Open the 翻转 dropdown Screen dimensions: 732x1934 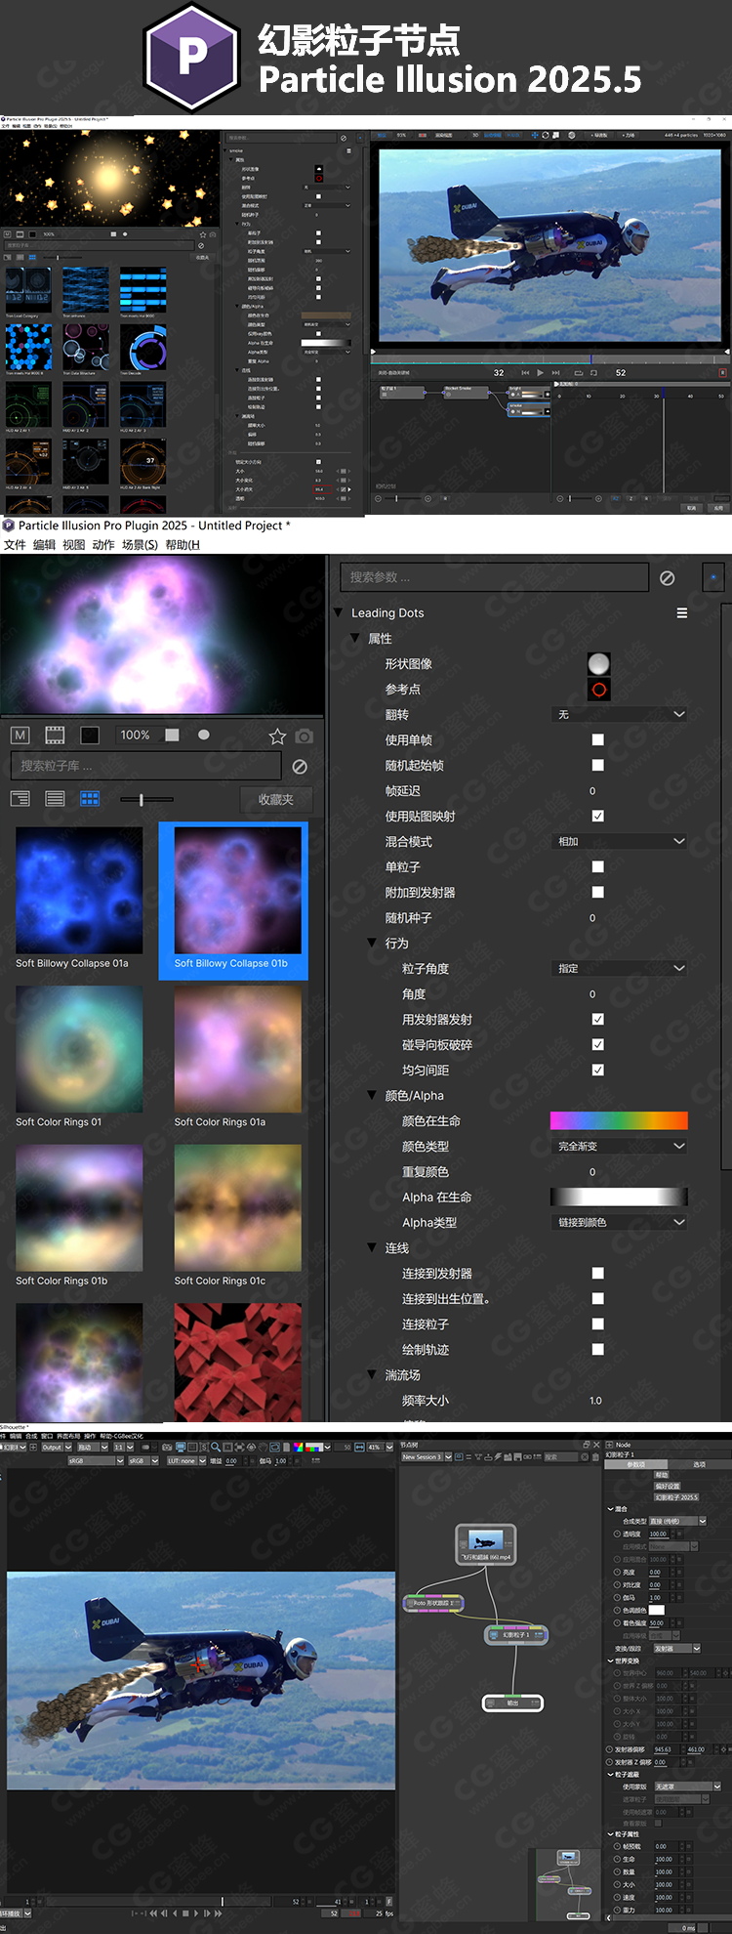(620, 715)
